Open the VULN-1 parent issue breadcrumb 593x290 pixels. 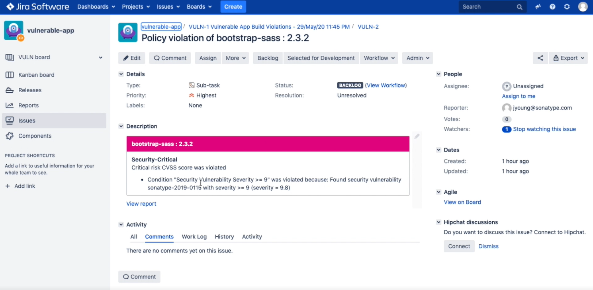pyautogui.click(x=269, y=27)
